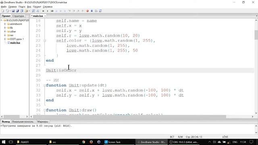This screenshot has height=145, width=258.
Task: Choose project directory folder icon
Action: click(x=26, y=11)
